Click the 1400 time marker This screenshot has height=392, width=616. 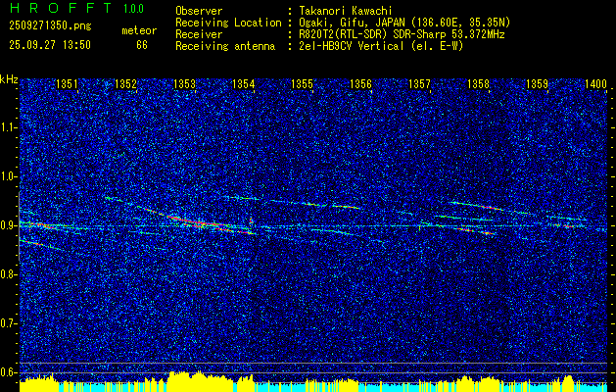tap(596, 84)
